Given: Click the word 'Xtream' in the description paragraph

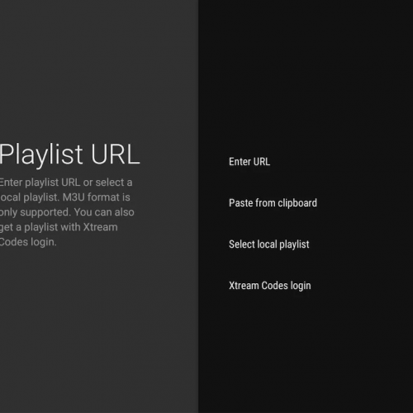Looking at the screenshot, I should 100,227.
